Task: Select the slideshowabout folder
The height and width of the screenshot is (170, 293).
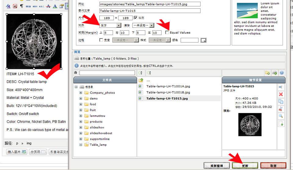Action: coord(101,133)
